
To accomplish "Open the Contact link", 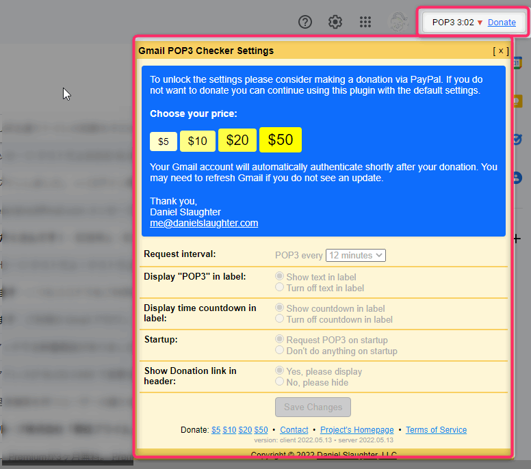I will coord(294,430).
